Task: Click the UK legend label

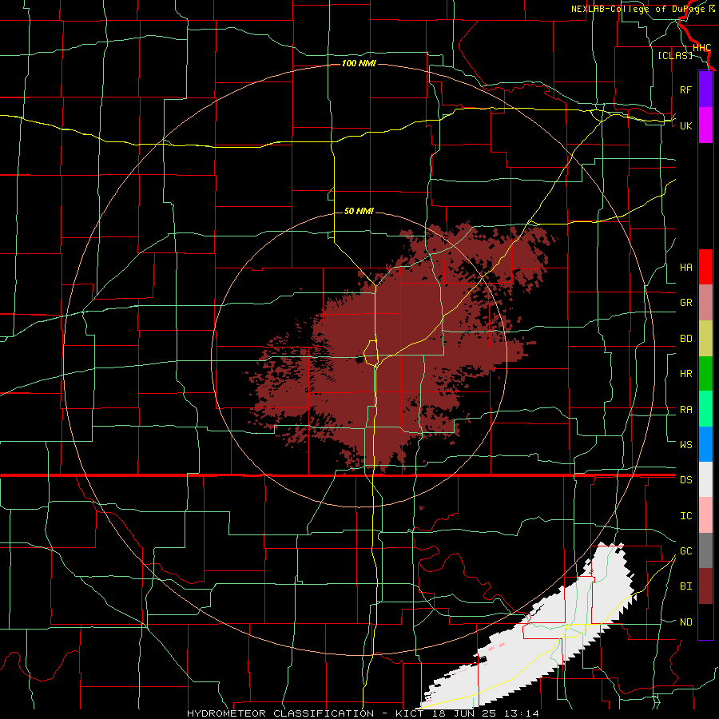Action: [685, 125]
